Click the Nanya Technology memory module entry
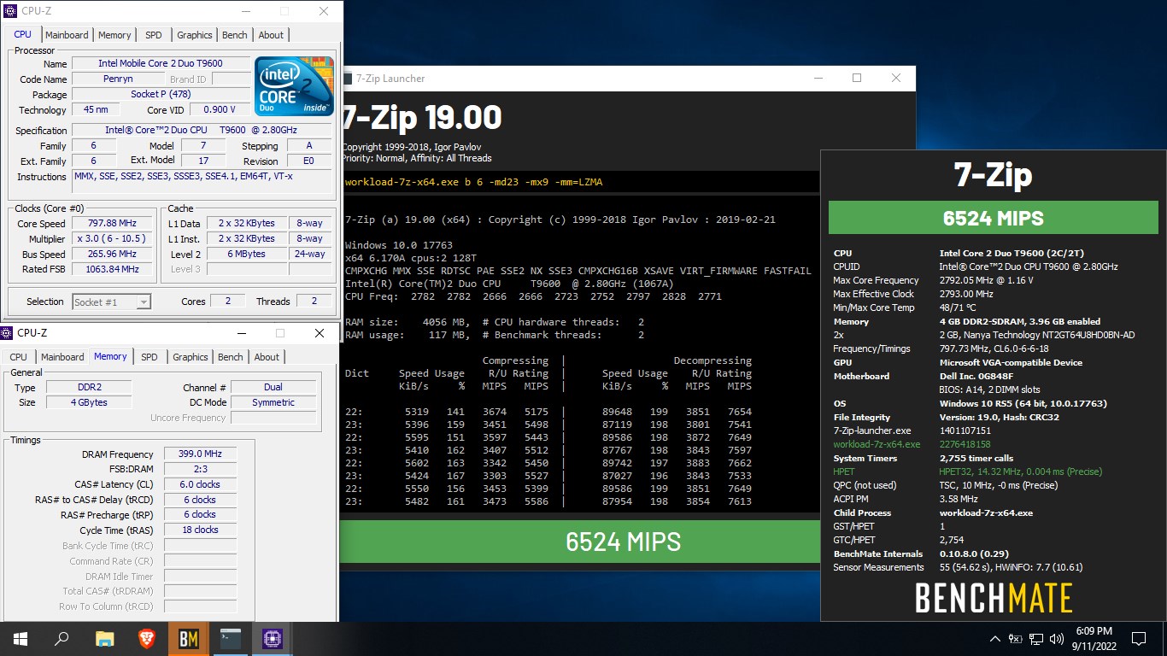The width and height of the screenshot is (1167, 656). tap(1037, 335)
